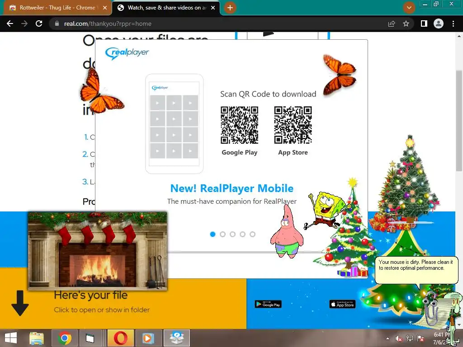Switch to Rottweiler - Thug Life tab
This screenshot has height=347, width=463.
57,8
